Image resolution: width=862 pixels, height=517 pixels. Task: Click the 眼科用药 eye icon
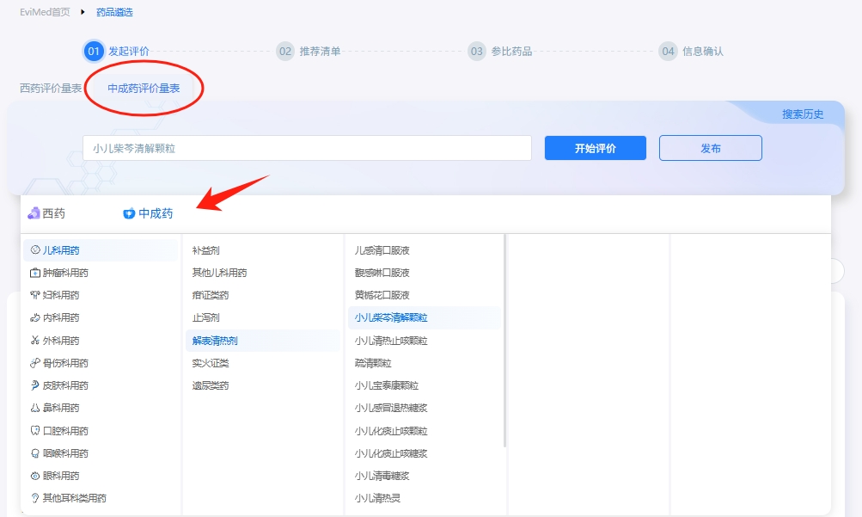pos(35,476)
